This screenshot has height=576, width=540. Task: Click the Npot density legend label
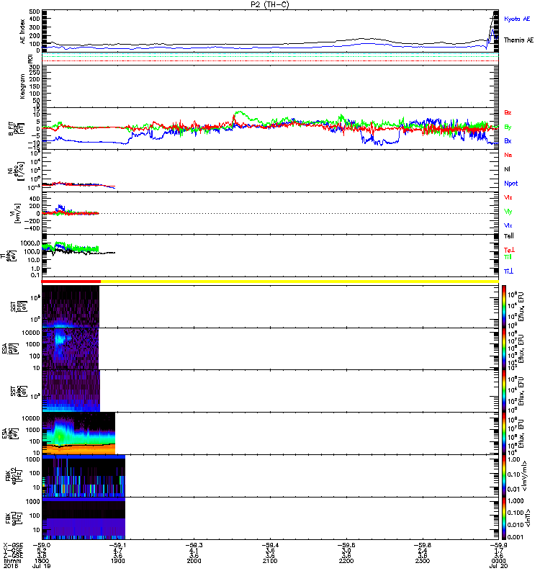tap(511, 183)
